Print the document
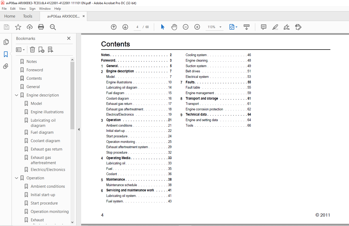The width and height of the screenshot is (349, 226). coord(41,27)
